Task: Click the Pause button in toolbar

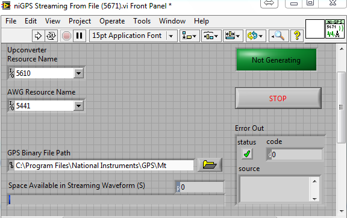Action: (80, 36)
